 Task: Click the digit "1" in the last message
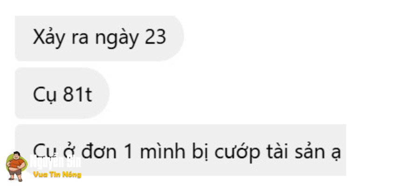click(129, 152)
